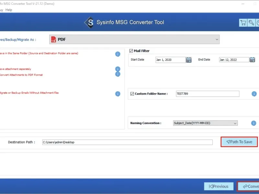Uncheck the Mail Filter checkbox
This screenshot has height=194, width=259.
(131, 51)
